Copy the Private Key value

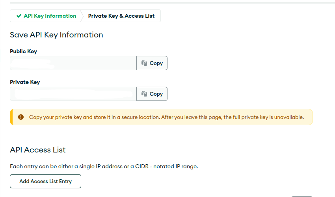(152, 94)
